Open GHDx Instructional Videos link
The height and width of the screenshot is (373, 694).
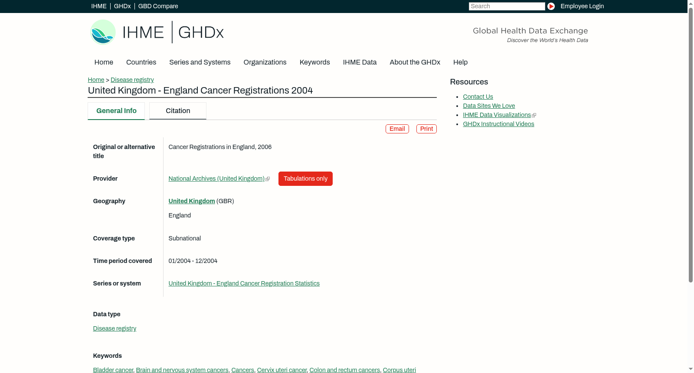[x=498, y=124]
